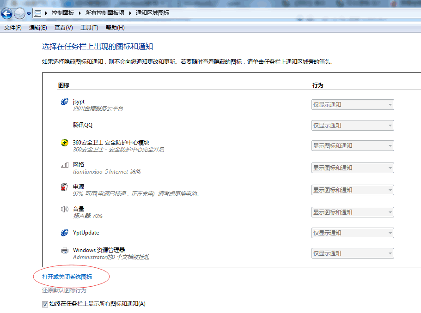Click the YptUpdate row label
Screen dimensions: 421x313
[86, 233]
